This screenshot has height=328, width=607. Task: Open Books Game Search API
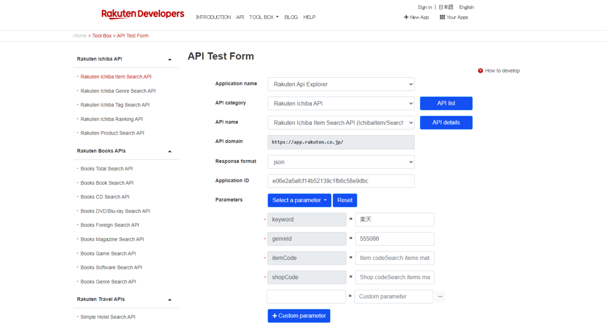tap(108, 253)
